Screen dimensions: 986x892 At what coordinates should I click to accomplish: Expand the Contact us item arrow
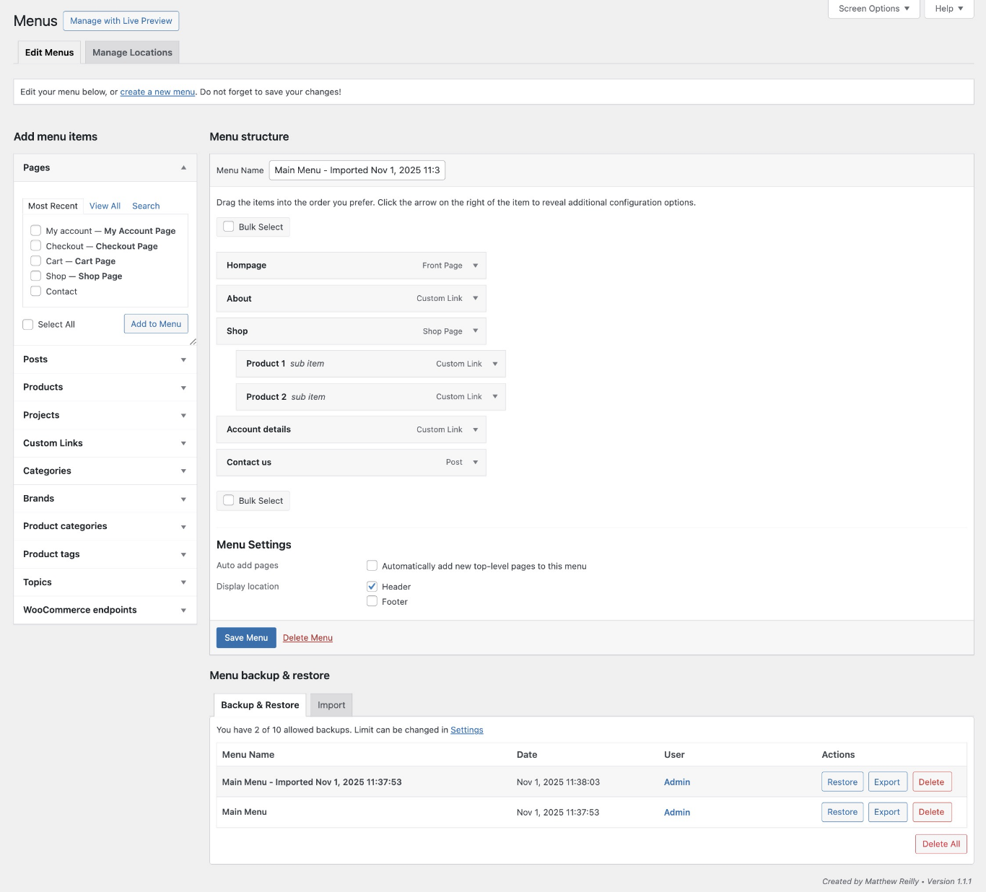tap(475, 462)
